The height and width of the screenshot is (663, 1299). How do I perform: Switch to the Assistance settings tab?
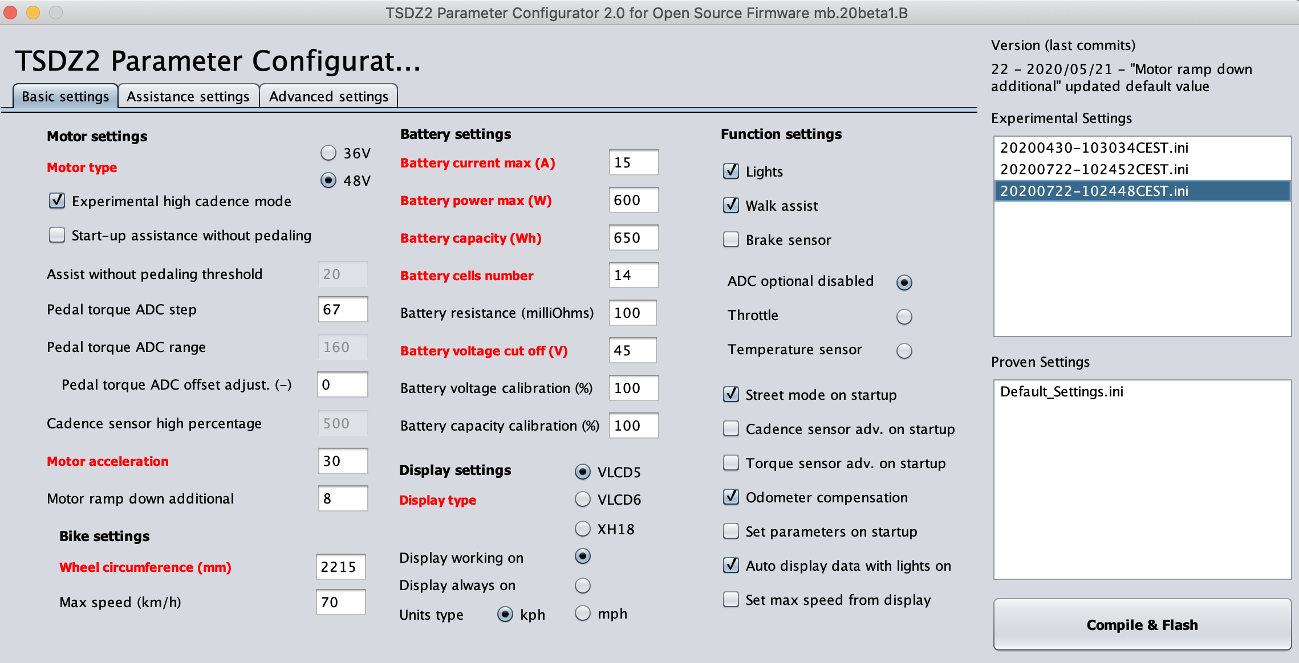[188, 96]
